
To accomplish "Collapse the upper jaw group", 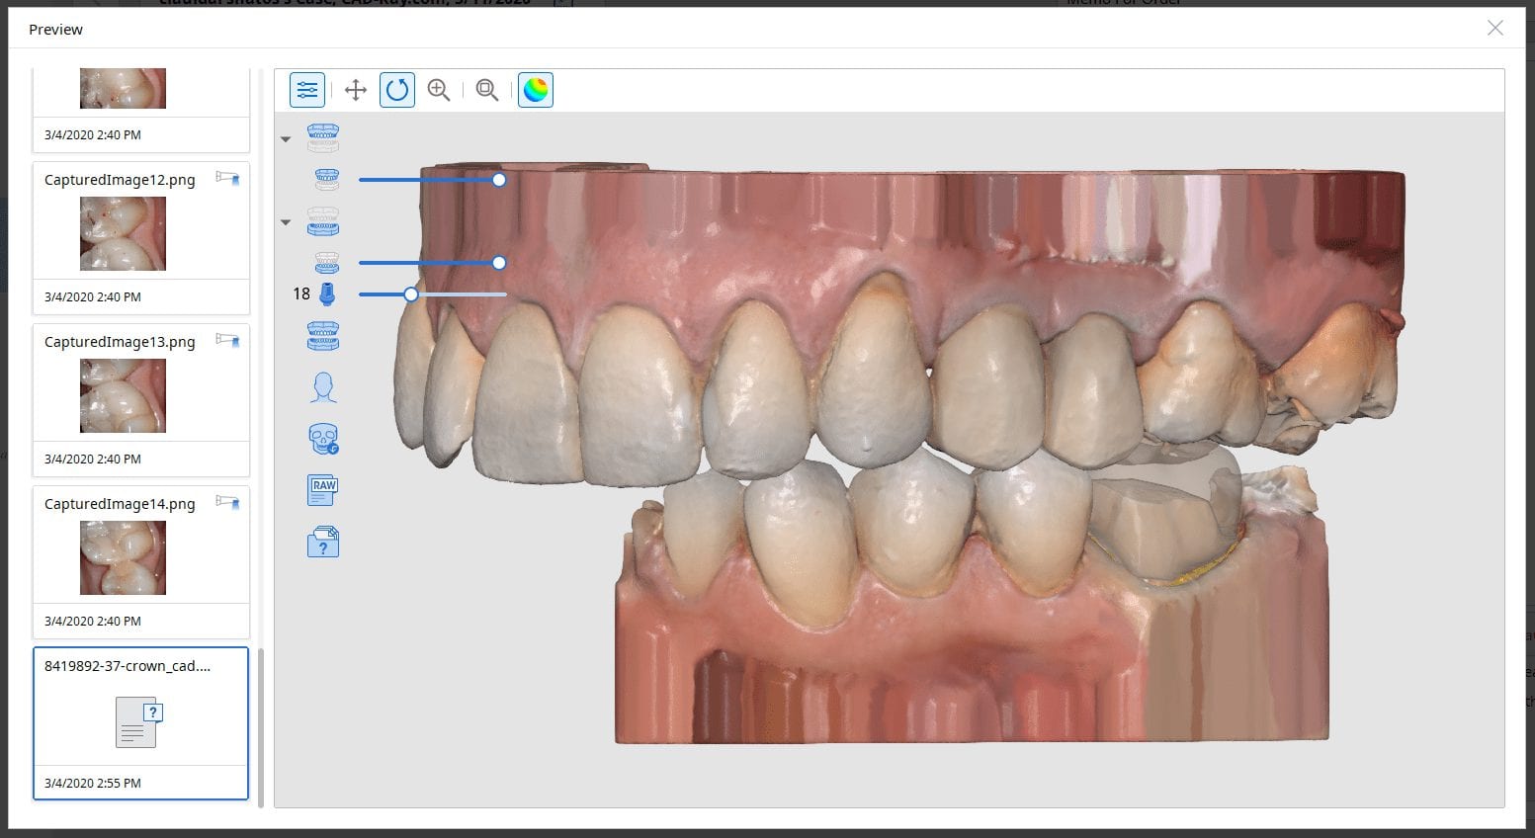I will (286, 139).
